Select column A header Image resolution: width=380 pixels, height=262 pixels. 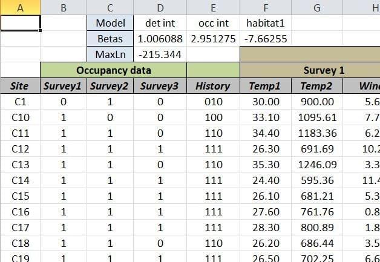[x=21, y=8]
